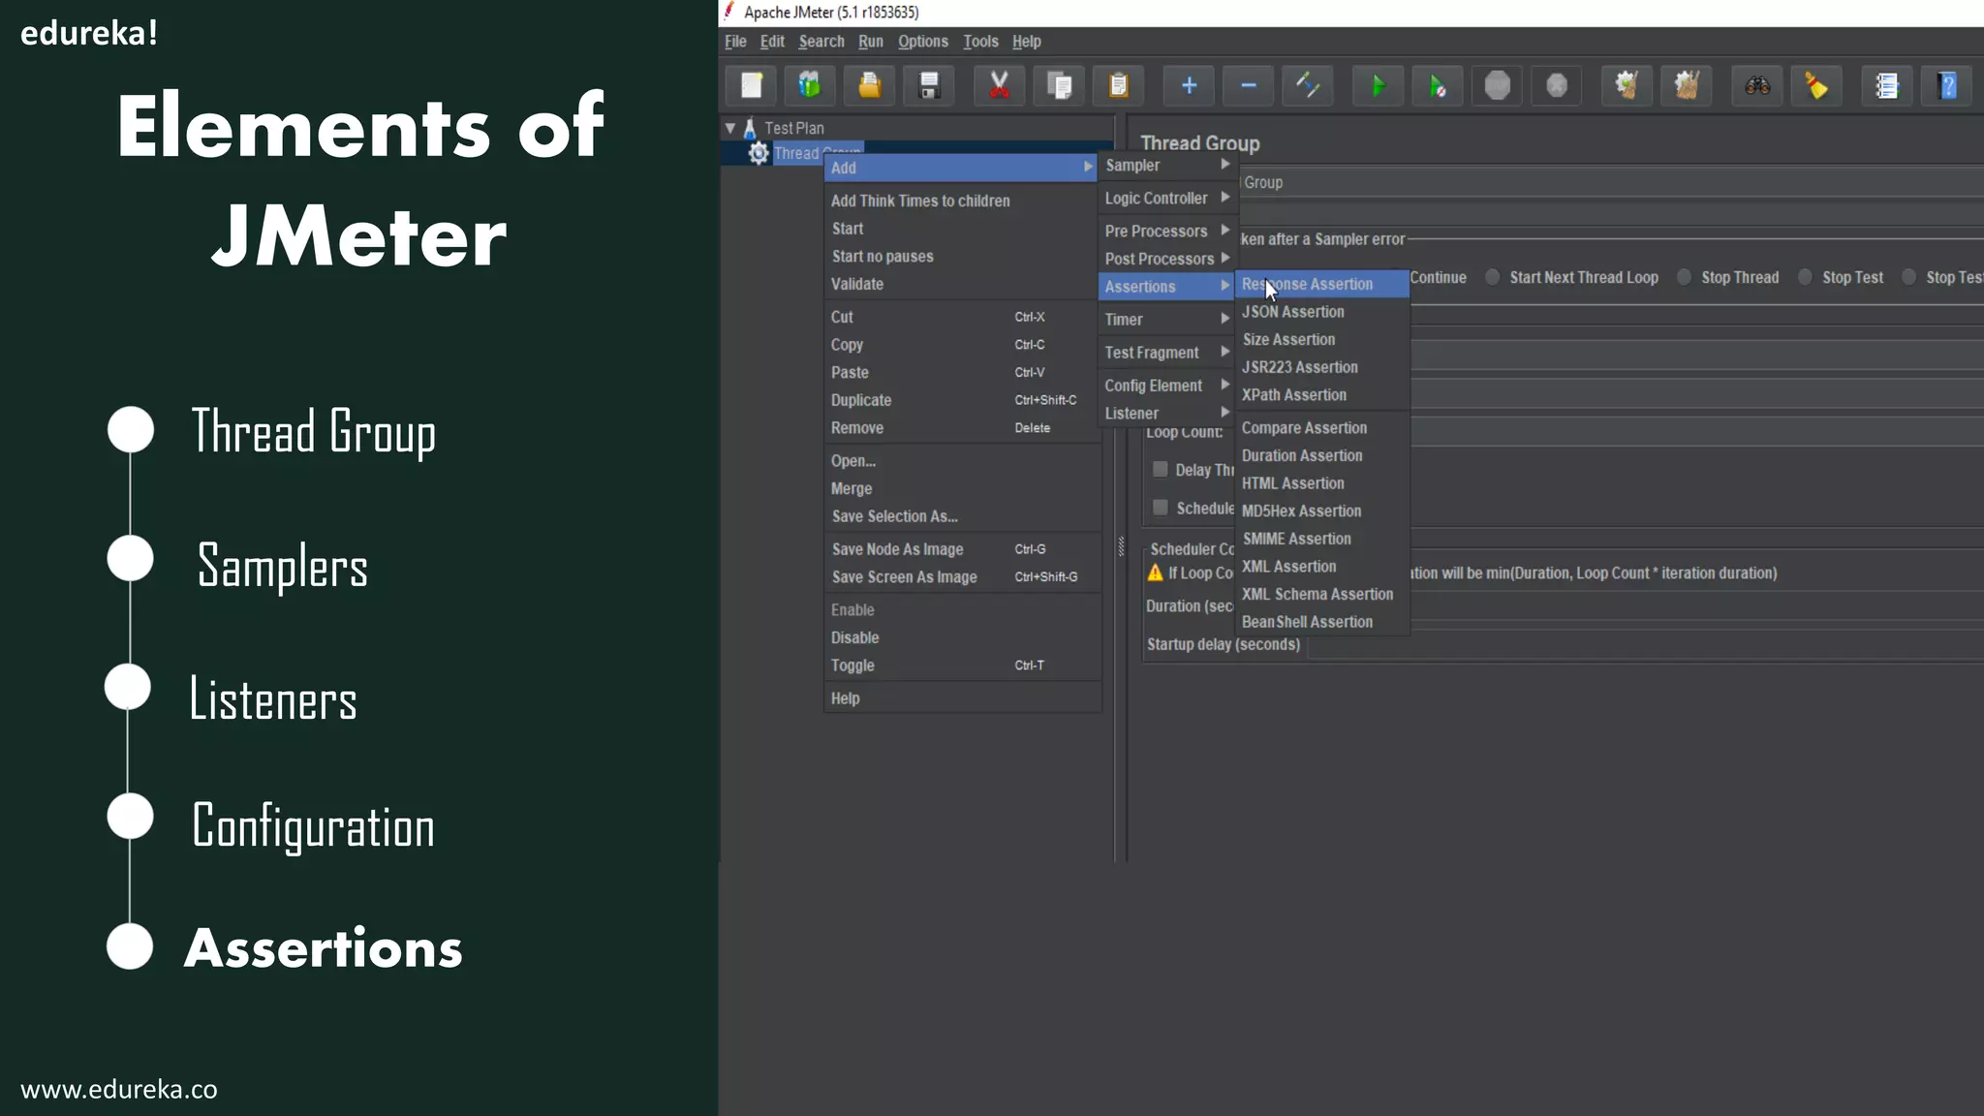Select the Stop Thread radio button
This screenshot has width=1984, height=1116.
1685,277
